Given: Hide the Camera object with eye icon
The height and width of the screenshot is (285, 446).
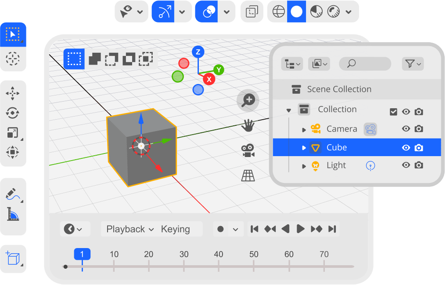Looking at the screenshot, I should click(406, 129).
